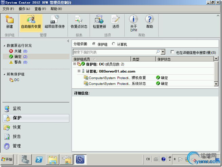Select the 保护 workspace

(36, 118)
